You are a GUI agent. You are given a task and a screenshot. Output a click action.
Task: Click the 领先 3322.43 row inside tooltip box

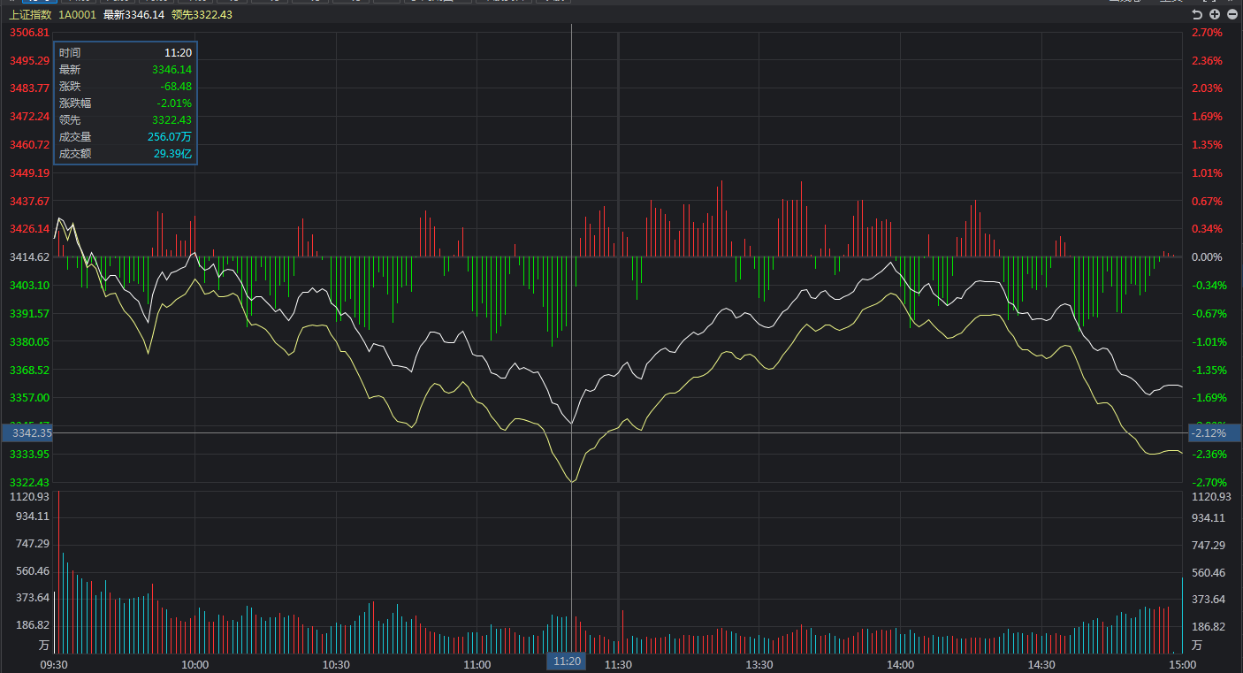click(x=126, y=120)
